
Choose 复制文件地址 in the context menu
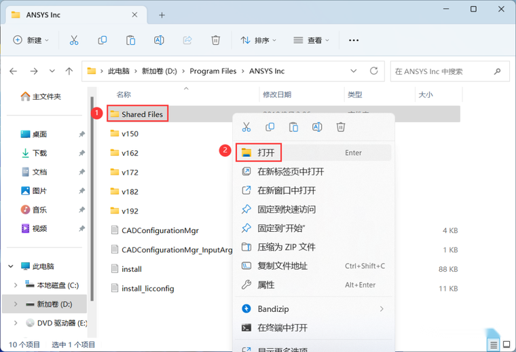click(x=314, y=266)
